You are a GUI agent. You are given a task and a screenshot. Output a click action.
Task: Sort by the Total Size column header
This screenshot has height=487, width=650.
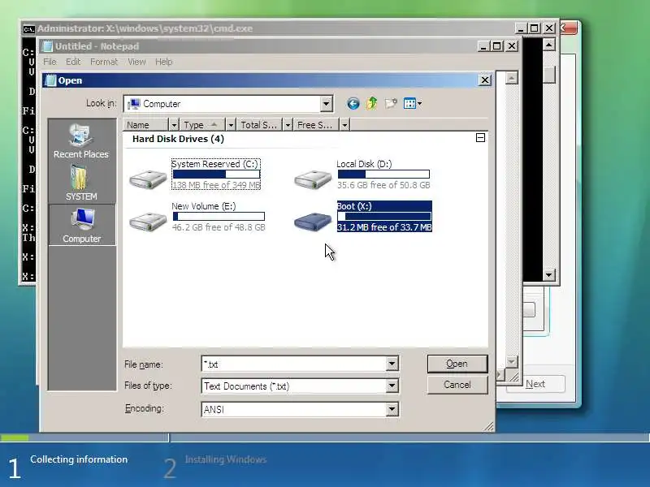(259, 125)
